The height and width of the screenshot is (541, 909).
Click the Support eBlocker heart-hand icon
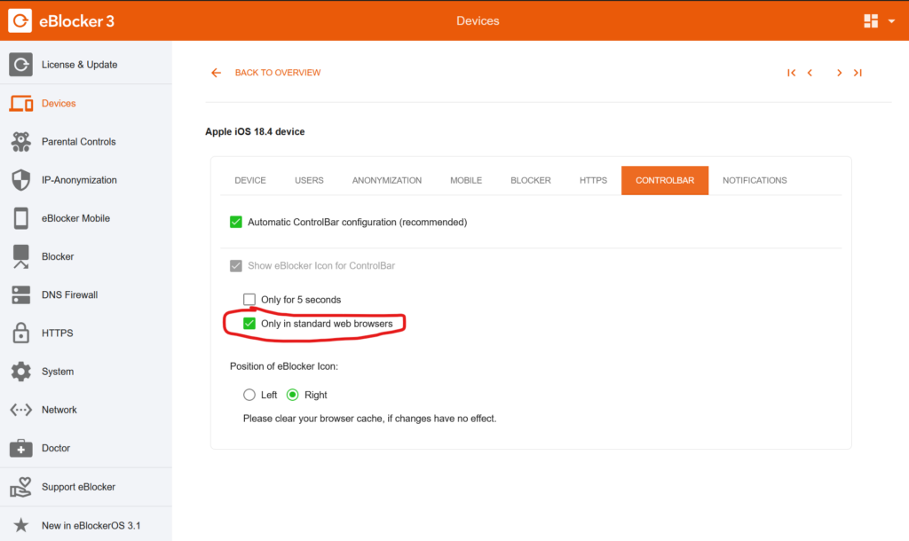[21, 487]
